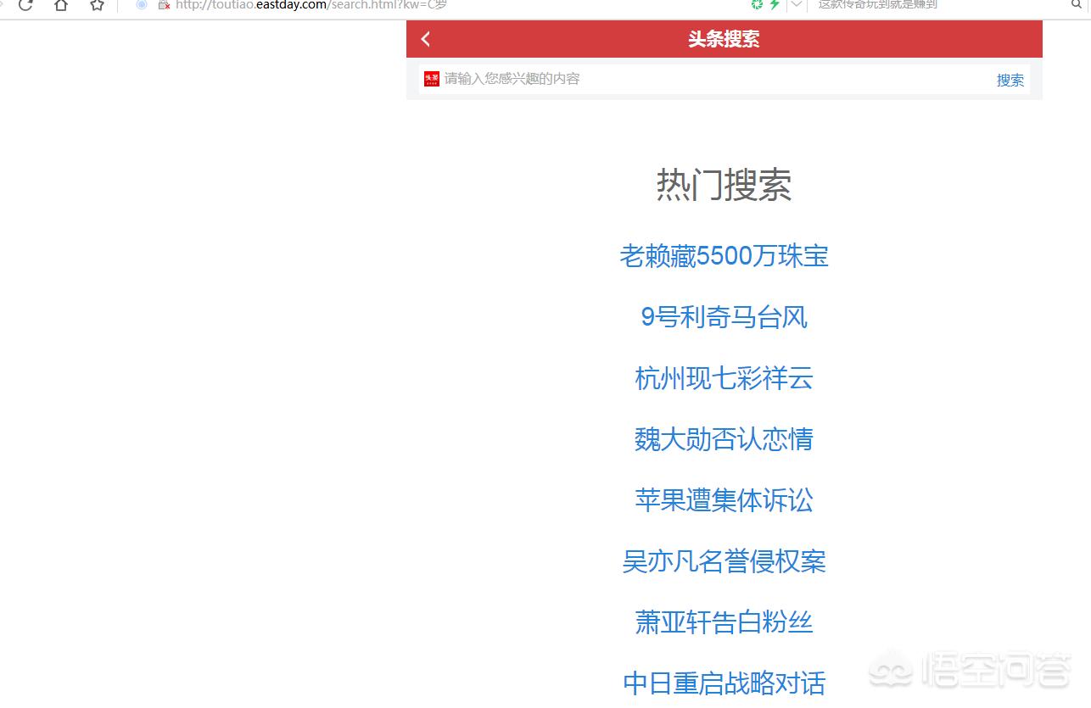Image resolution: width=1091 pixels, height=708 pixels.
Task: Click the red Toutiao logo in search box
Action: click(x=432, y=79)
